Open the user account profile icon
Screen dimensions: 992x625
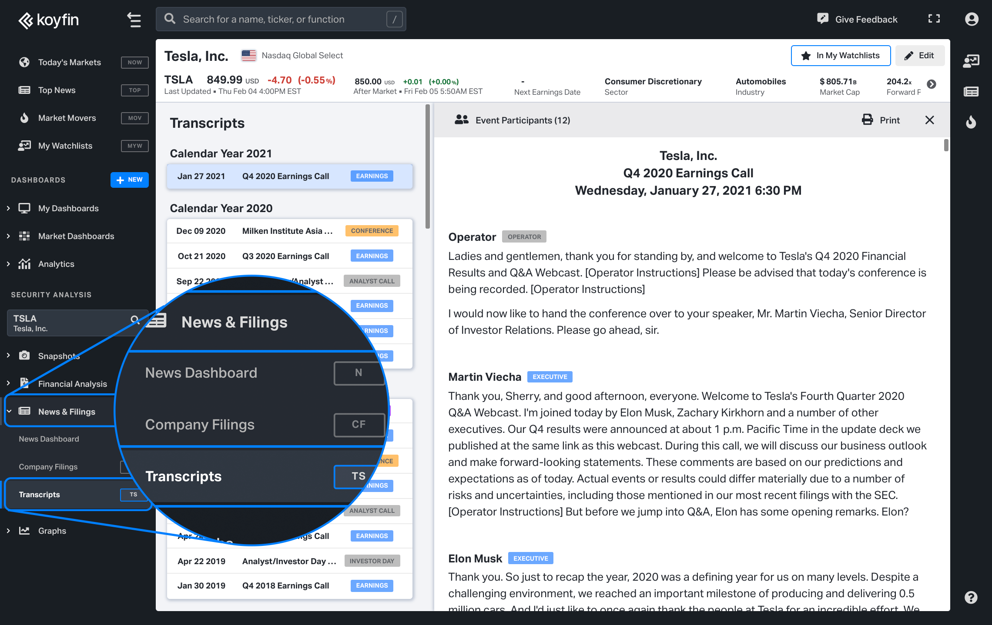pyautogui.click(x=972, y=19)
